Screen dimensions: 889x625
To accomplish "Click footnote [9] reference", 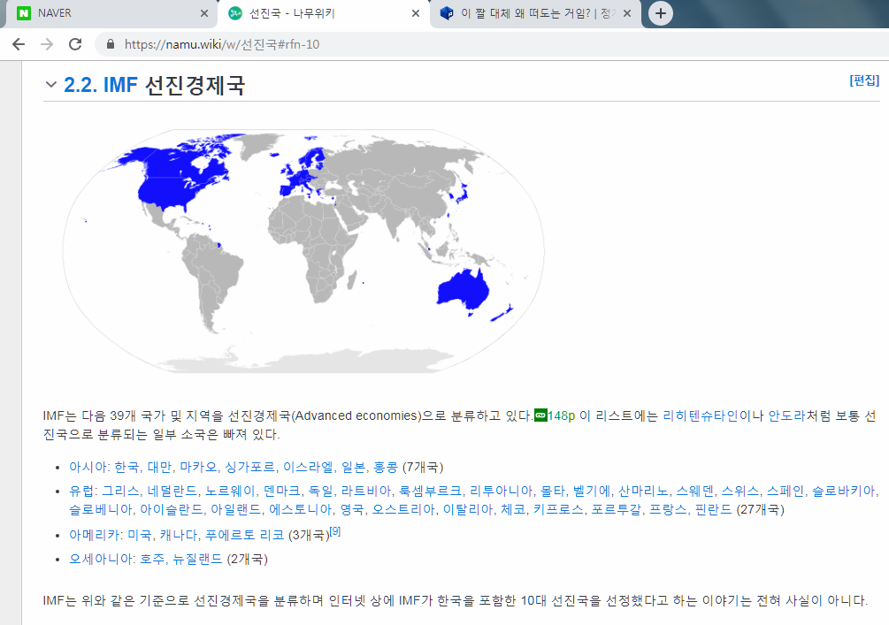I will [x=335, y=531].
